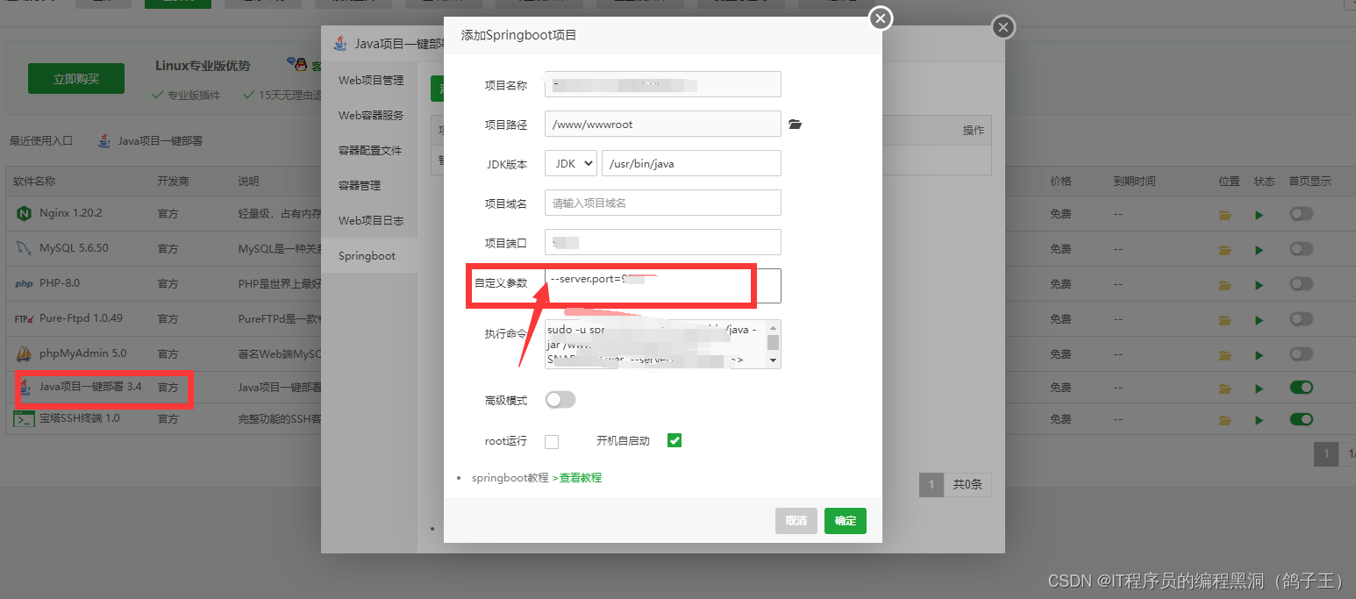1356x599 pixels.
Task: Click page 1 button in Java plugin window
Action: tap(931, 484)
